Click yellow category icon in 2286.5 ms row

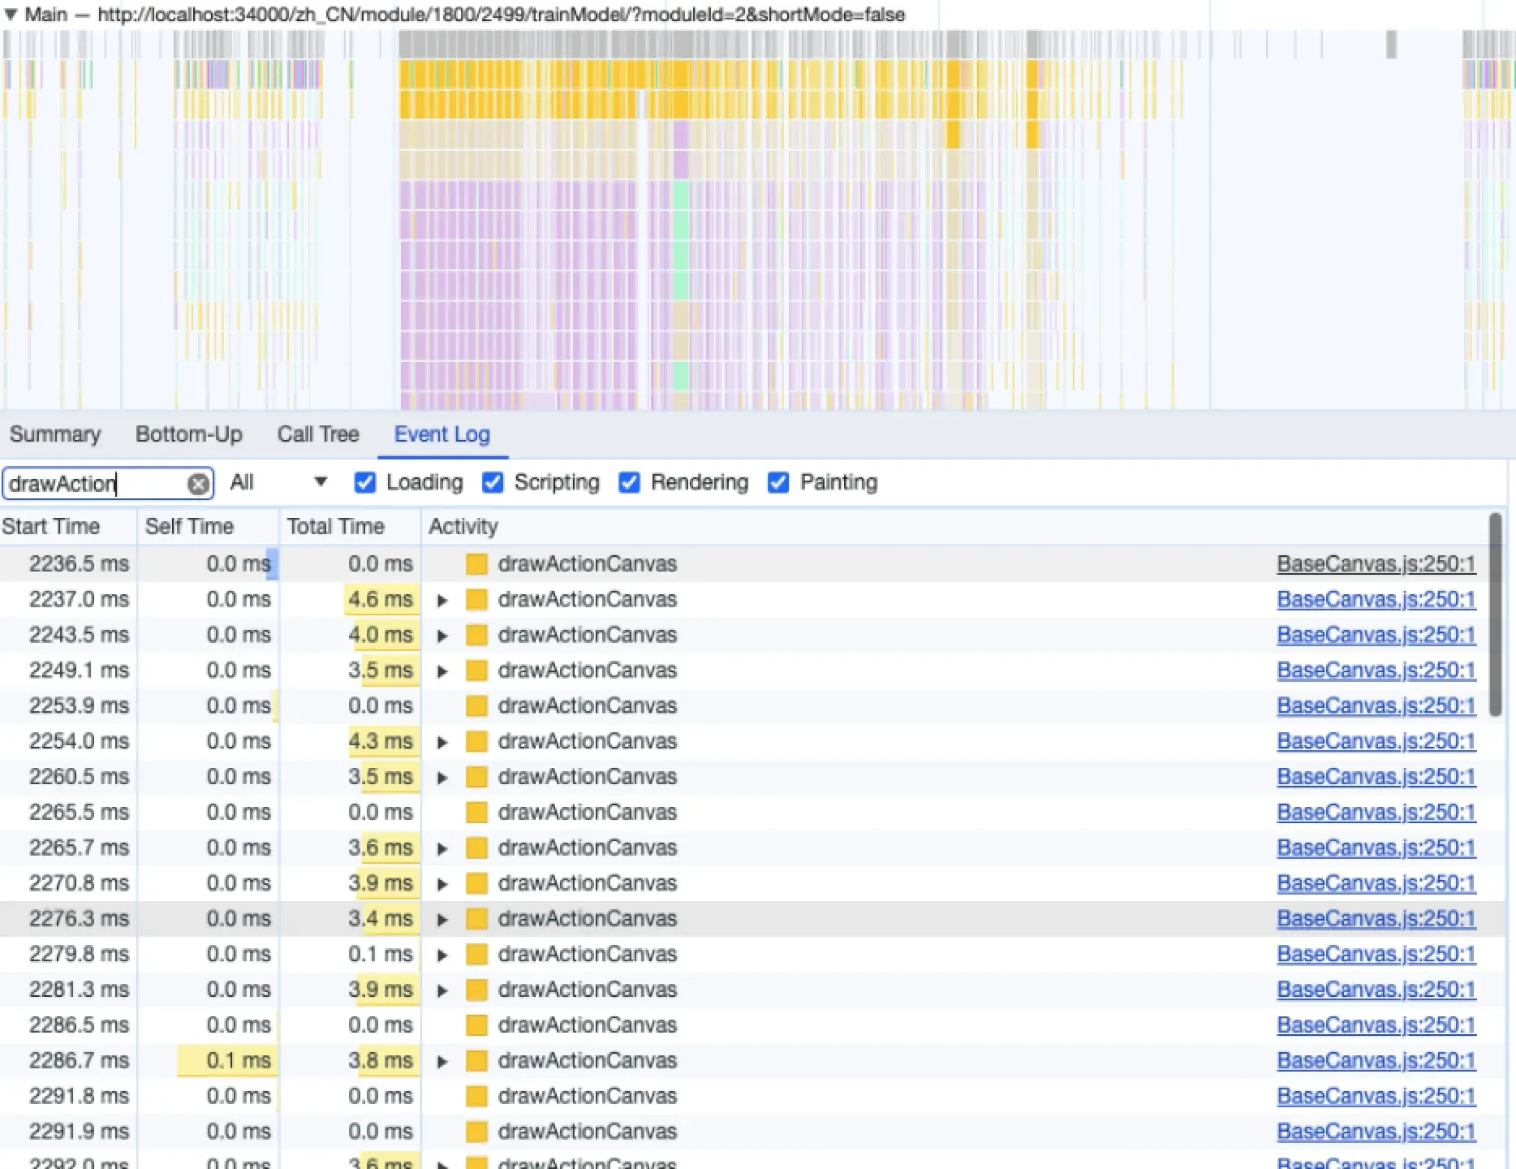point(476,1025)
